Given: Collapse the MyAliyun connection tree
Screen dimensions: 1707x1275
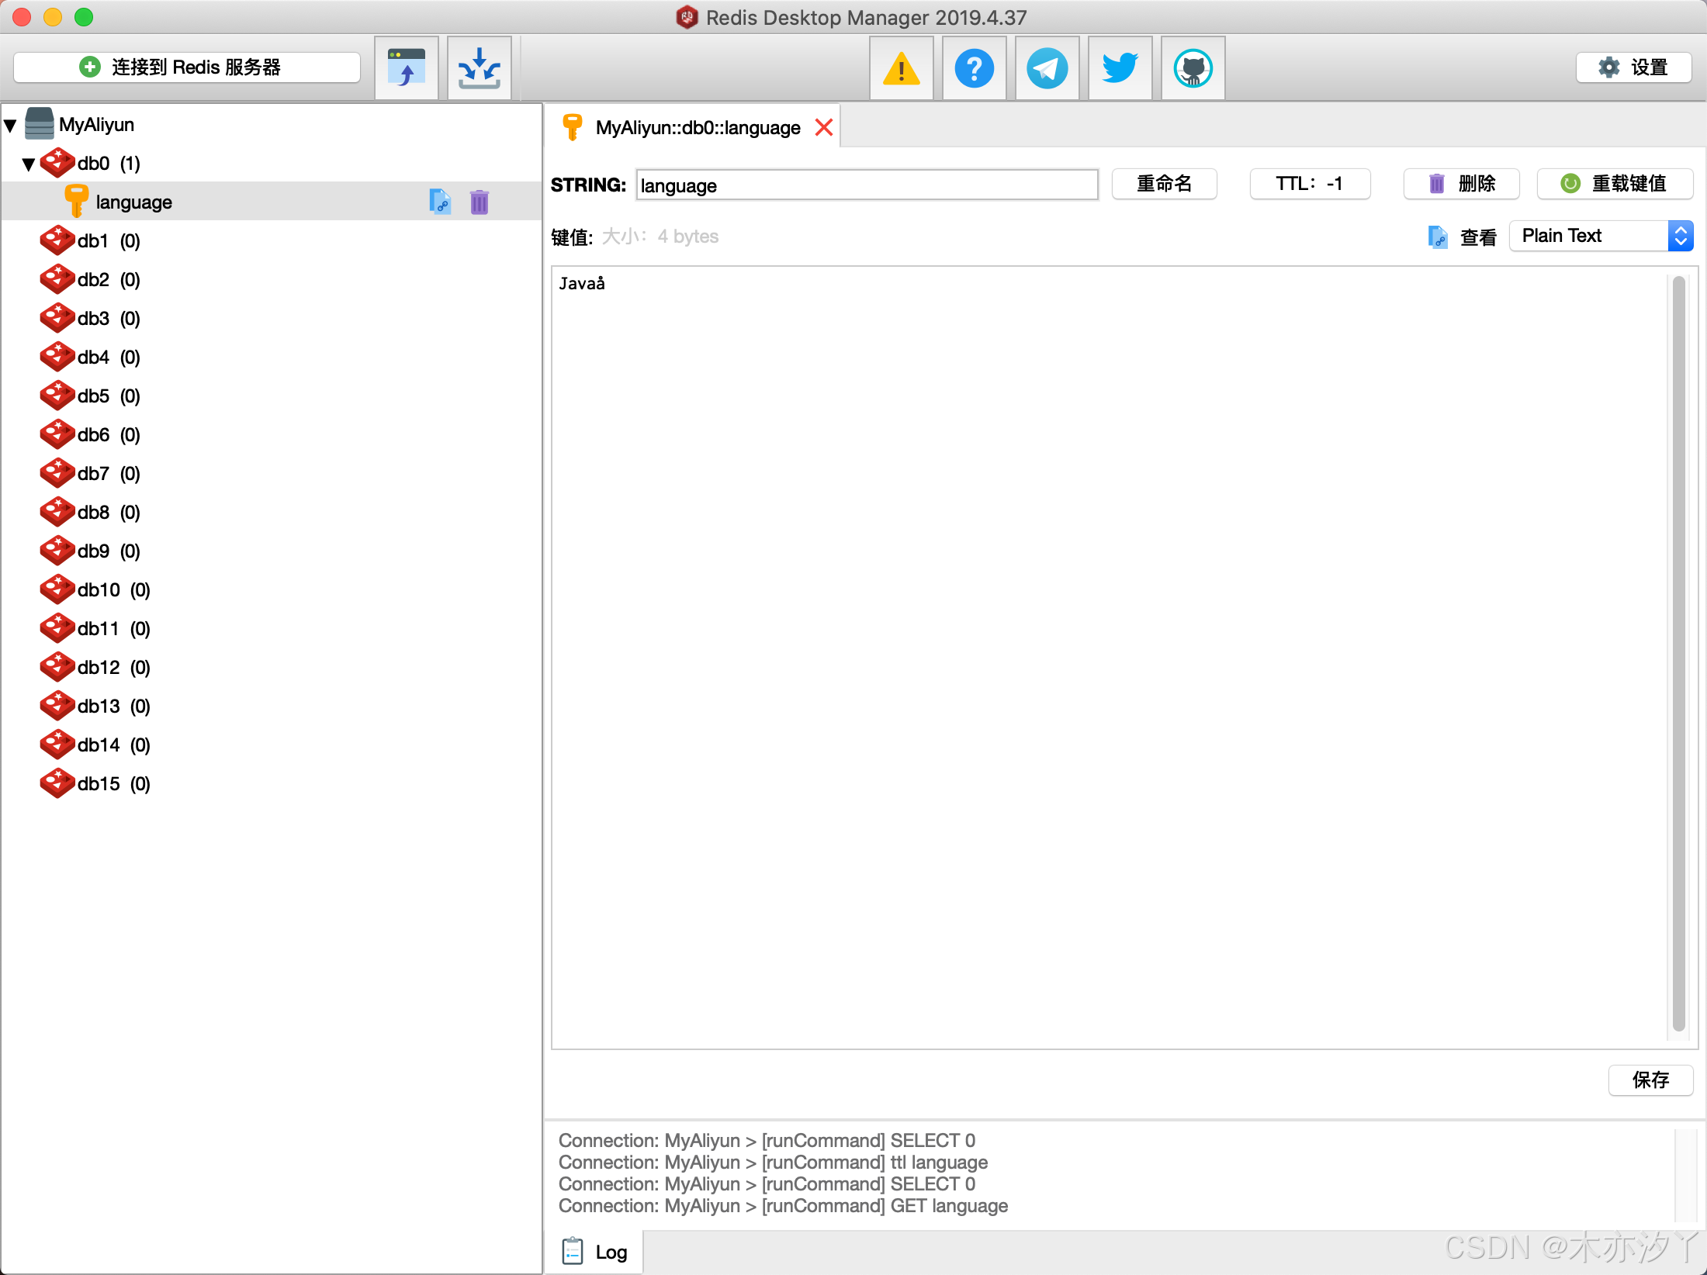Looking at the screenshot, I should click(11, 125).
